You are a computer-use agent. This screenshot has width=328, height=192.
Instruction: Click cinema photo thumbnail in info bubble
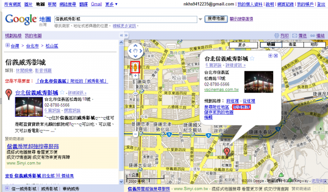(x=259, y=82)
